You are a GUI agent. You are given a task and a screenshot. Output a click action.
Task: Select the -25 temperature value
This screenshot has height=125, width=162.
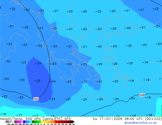click(x=37, y=81)
